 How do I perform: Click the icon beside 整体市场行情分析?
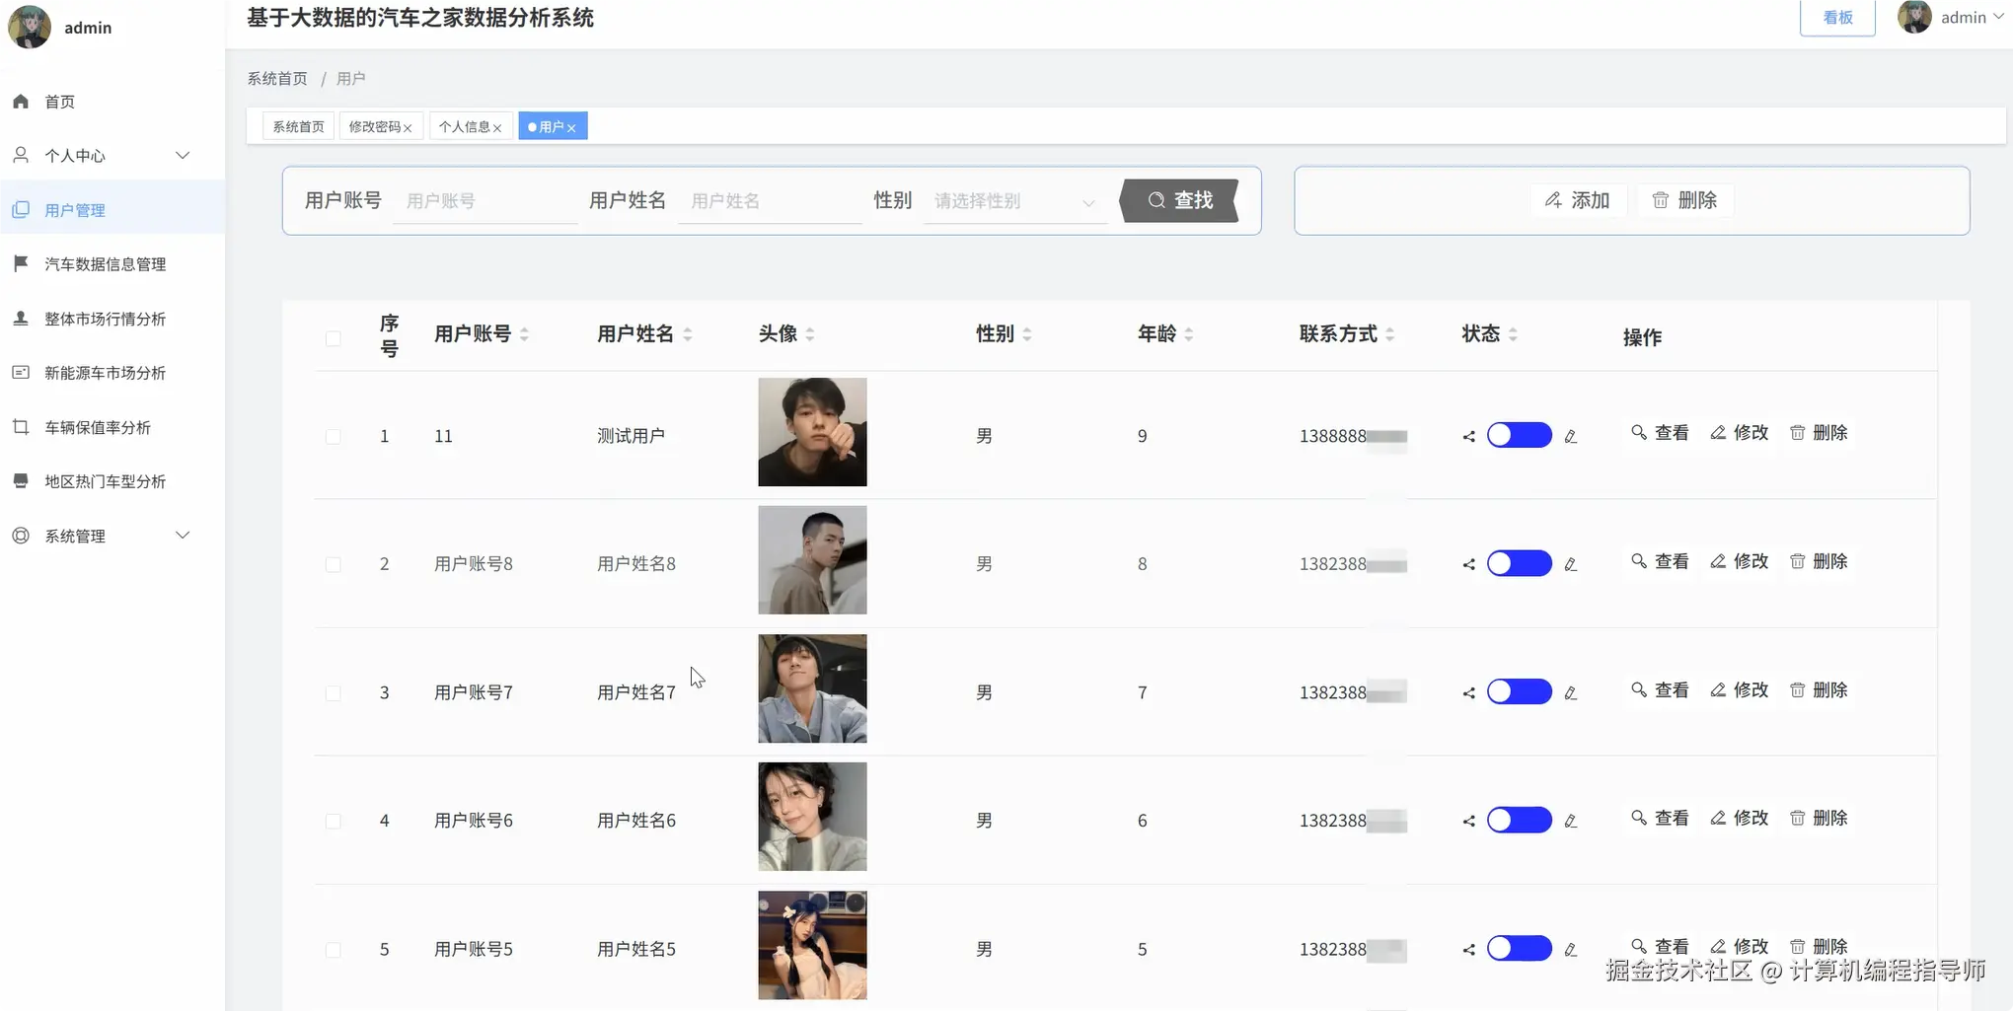[21, 319]
